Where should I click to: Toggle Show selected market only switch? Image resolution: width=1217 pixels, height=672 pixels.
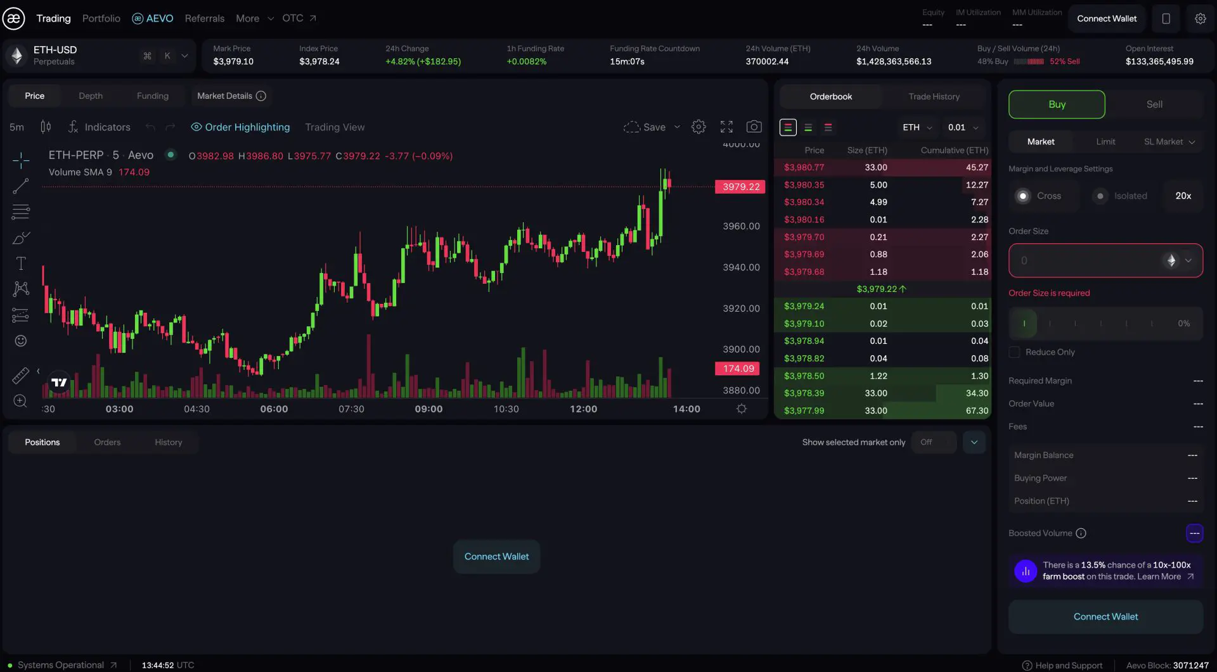click(934, 442)
